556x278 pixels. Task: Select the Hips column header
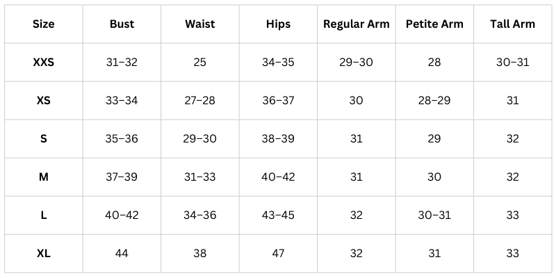(278, 24)
